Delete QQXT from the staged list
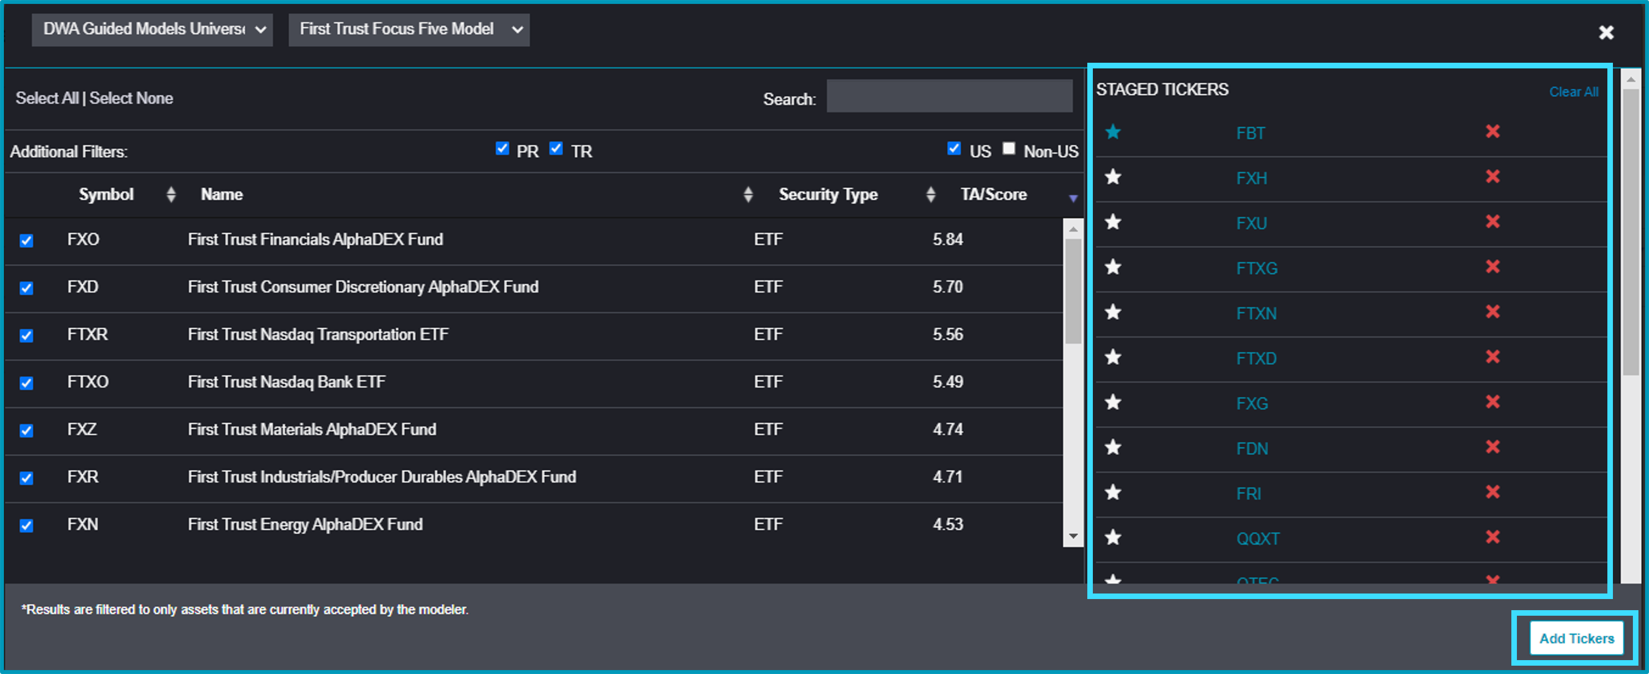This screenshot has width=1649, height=674. click(x=1493, y=537)
